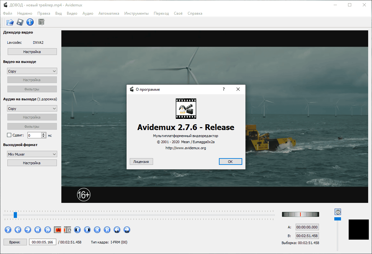372x254 pixels.
Task: Click the speaker volume icon
Action: 338,212
